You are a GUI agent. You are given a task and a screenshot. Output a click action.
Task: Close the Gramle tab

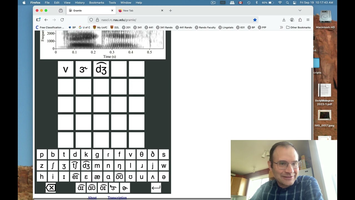112,11
